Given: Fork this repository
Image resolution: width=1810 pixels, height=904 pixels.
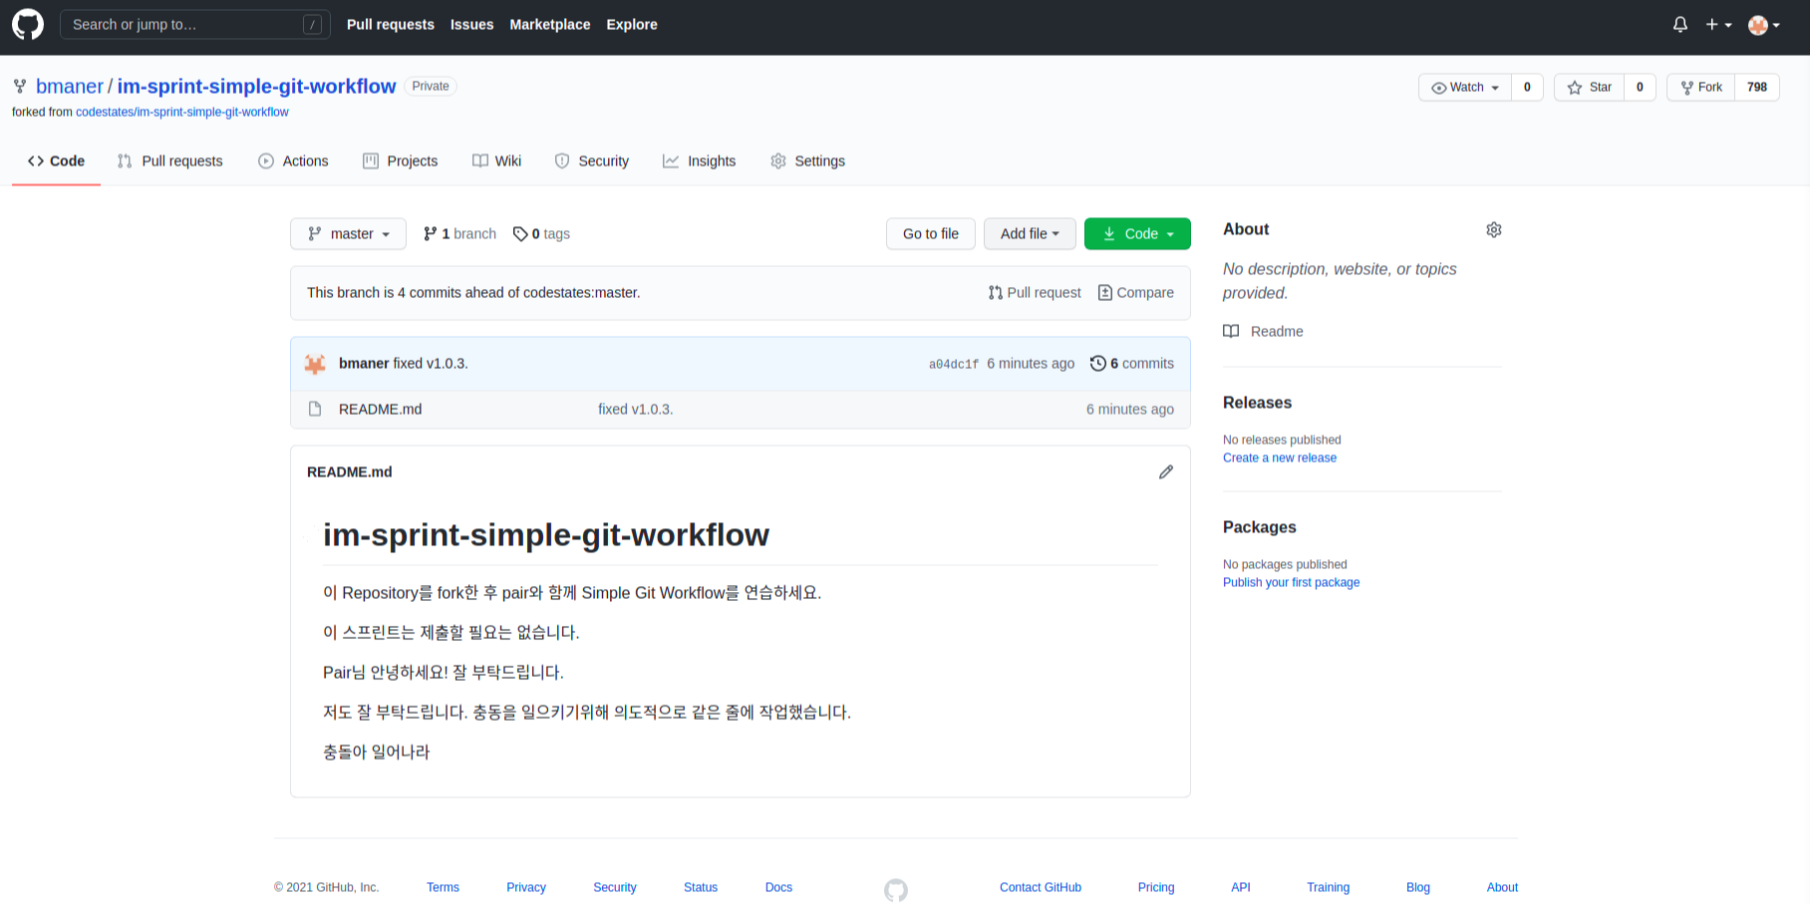Looking at the screenshot, I should click(x=1700, y=87).
